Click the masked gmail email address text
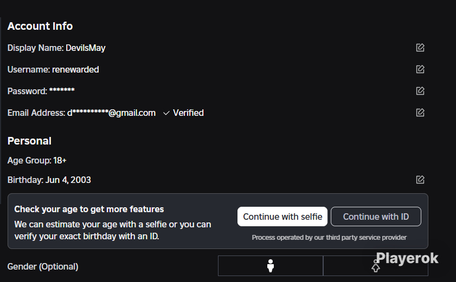 pos(111,113)
